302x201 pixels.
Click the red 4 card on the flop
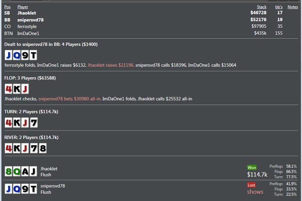coord(9,89)
